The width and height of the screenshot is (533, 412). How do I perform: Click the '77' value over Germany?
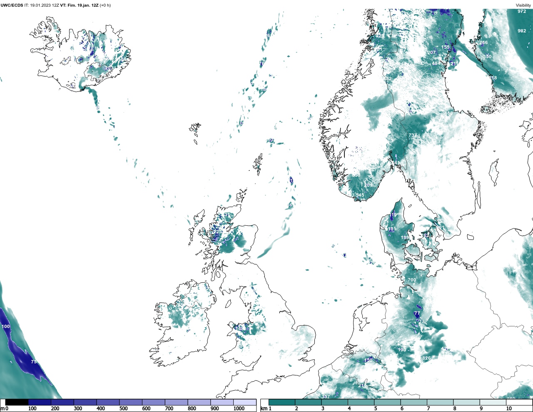pos(417,313)
